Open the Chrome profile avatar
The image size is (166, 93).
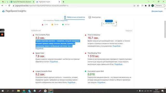click(x=153, y=6)
